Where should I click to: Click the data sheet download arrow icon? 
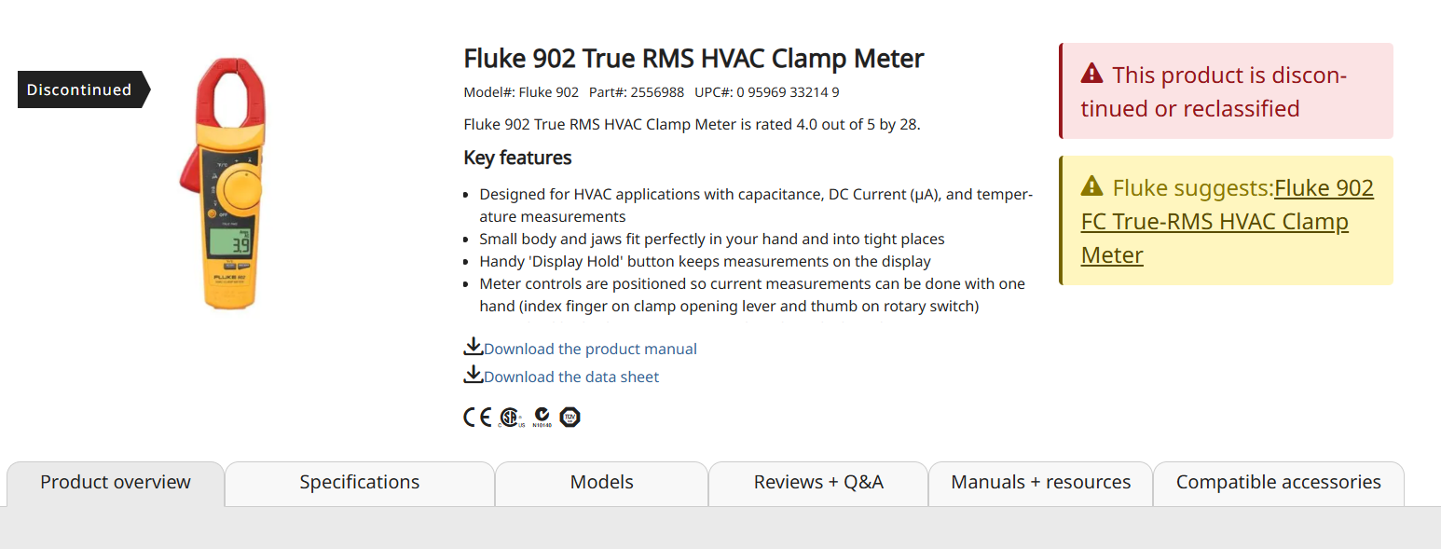point(473,375)
